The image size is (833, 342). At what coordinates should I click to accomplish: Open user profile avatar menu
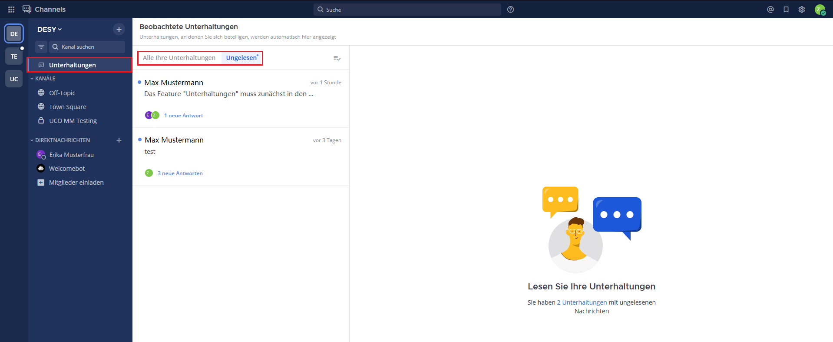820,10
